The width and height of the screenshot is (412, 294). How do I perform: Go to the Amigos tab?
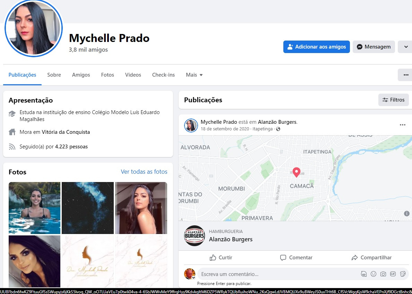(x=81, y=75)
